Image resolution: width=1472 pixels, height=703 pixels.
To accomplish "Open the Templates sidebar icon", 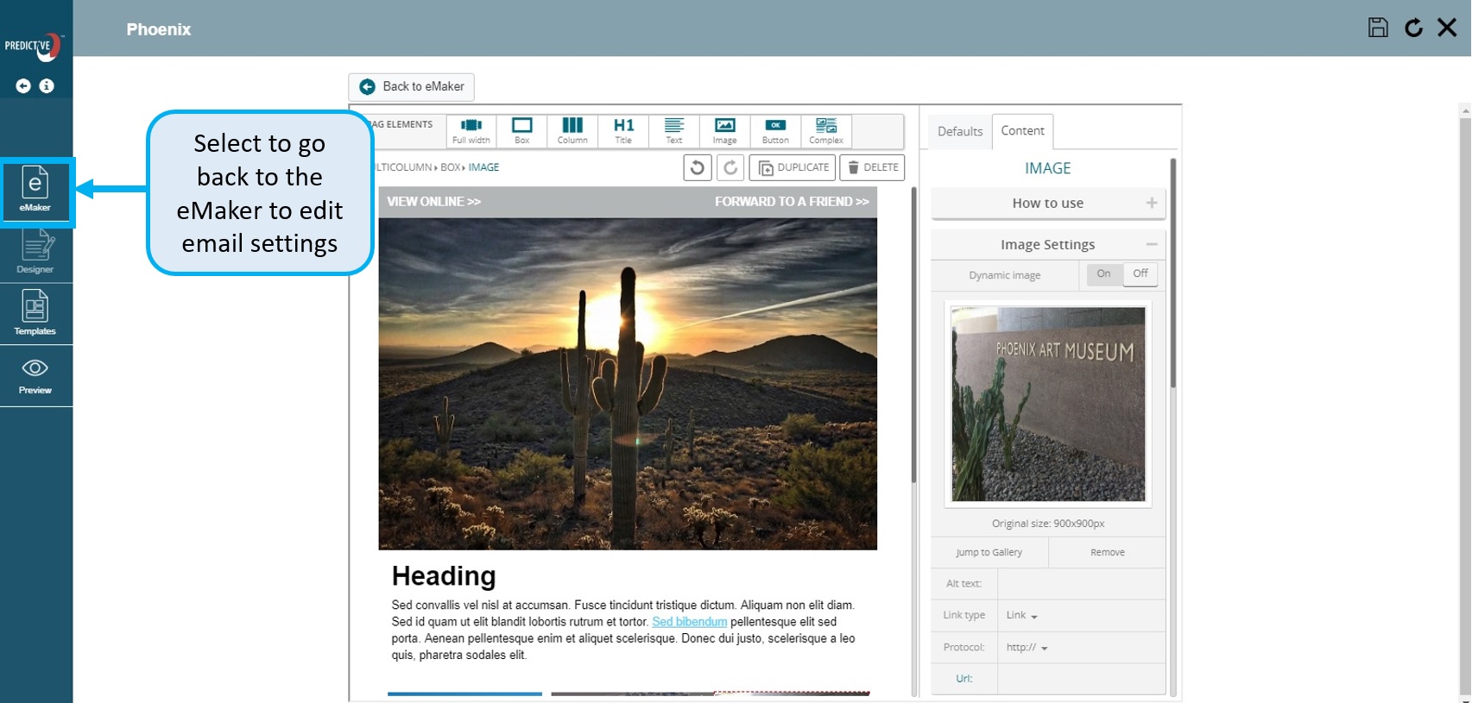I will (35, 313).
